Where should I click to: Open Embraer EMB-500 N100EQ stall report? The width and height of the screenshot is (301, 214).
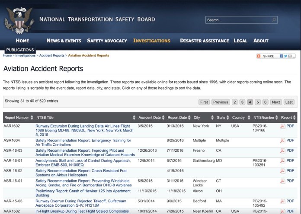click(x=83, y=163)
